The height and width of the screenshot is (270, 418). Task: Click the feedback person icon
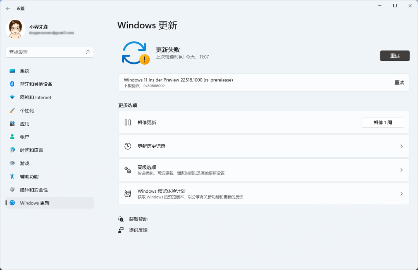[x=121, y=230]
